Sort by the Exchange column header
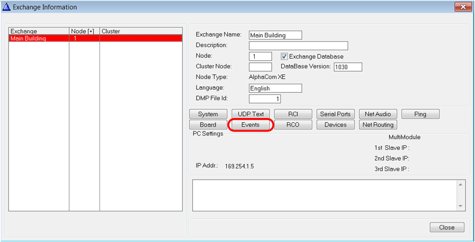Image resolution: width=475 pixels, height=242 pixels. coord(39,31)
